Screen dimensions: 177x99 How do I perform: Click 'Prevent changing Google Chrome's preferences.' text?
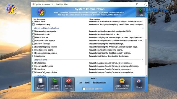pyautogui.click(x=111, y=63)
